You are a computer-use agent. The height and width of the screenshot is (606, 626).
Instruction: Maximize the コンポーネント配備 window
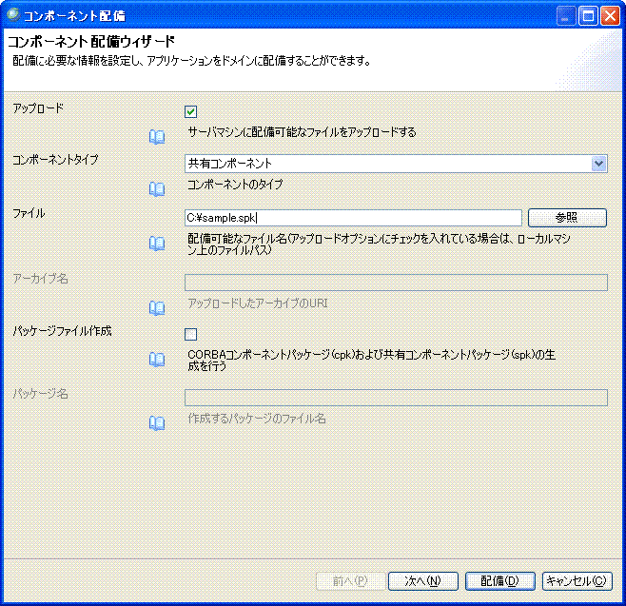588,16
